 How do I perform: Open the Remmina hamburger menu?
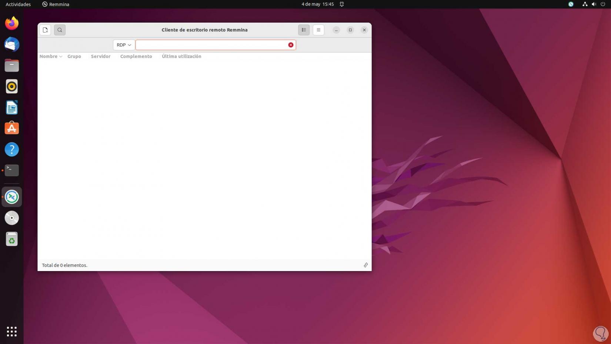pyautogui.click(x=318, y=30)
